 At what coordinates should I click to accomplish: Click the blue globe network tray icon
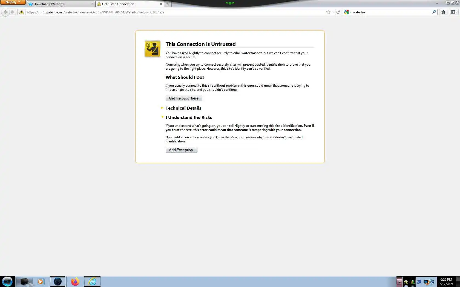432,282
